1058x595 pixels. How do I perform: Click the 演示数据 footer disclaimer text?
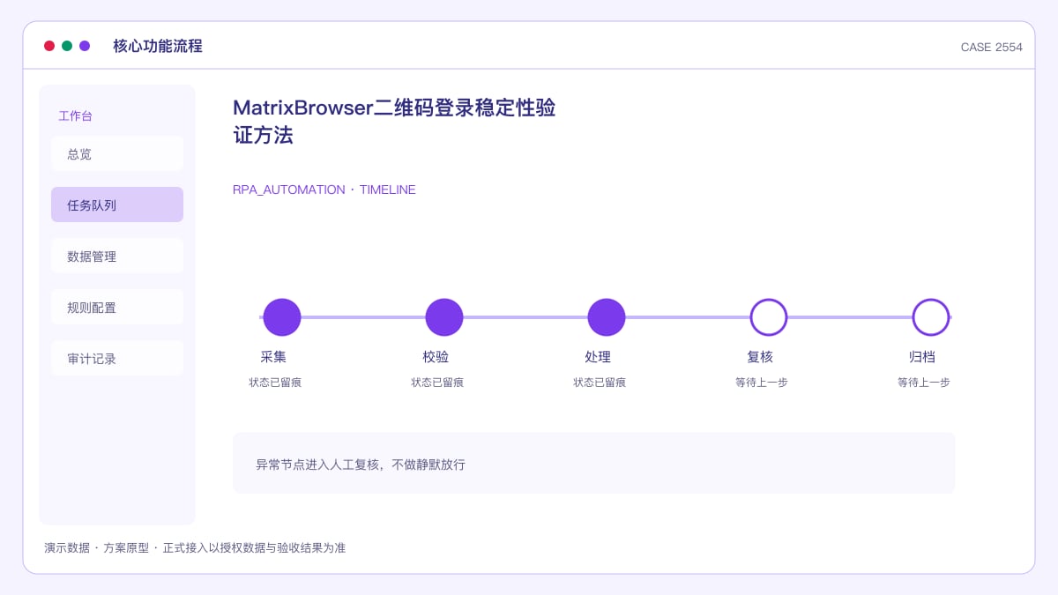[195, 547]
